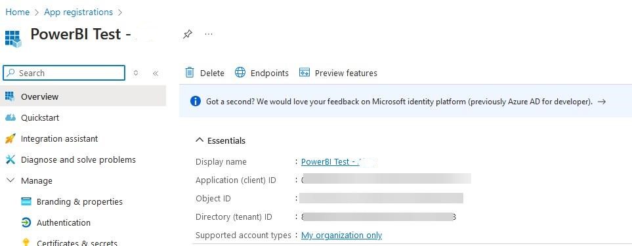The height and width of the screenshot is (246, 632).
Task: Click the Preview features icon
Action: pos(305,72)
